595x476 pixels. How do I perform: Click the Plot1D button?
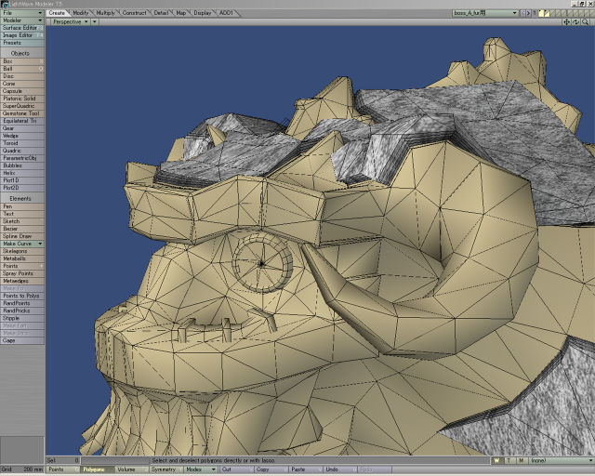click(x=22, y=180)
